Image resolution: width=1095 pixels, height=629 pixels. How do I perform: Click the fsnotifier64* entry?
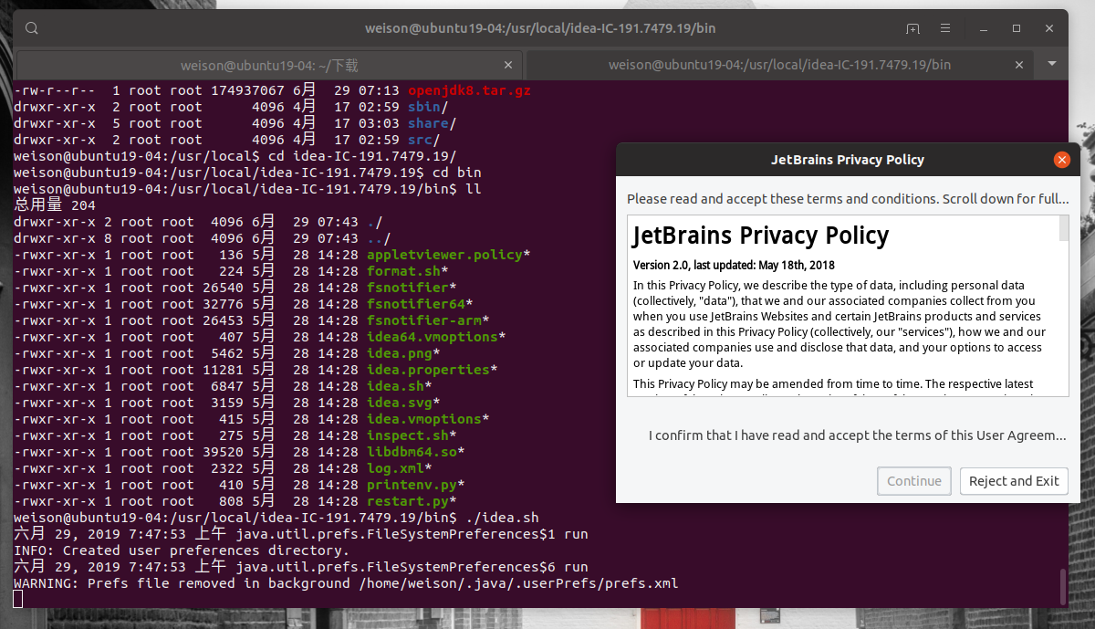(x=420, y=304)
